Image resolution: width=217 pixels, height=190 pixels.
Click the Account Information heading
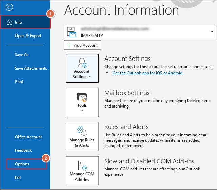pyautogui.click(x=122, y=10)
